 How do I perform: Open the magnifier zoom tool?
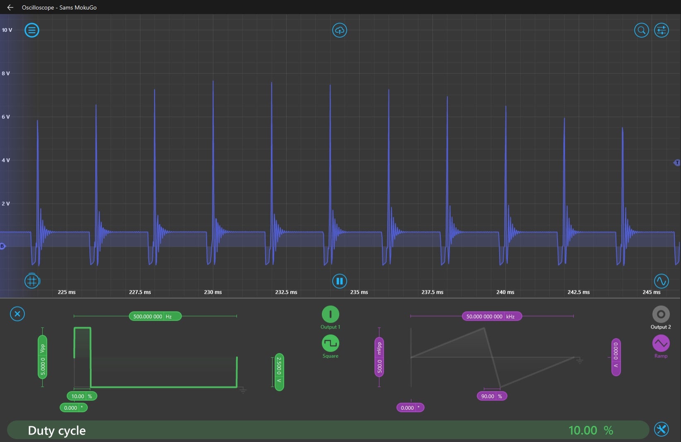pos(641,30)
